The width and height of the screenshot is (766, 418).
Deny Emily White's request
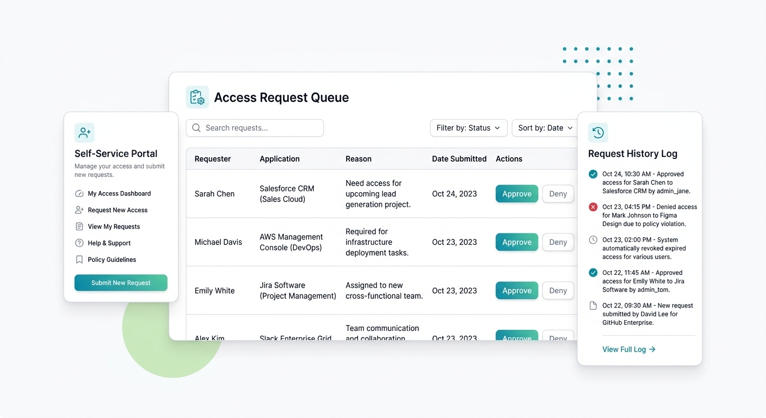[558, 291]
